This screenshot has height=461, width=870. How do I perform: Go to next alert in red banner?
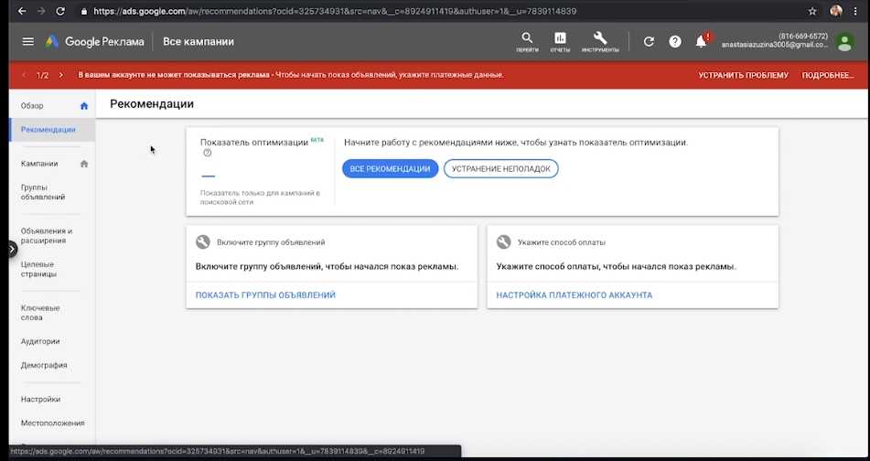coord(60,75)
